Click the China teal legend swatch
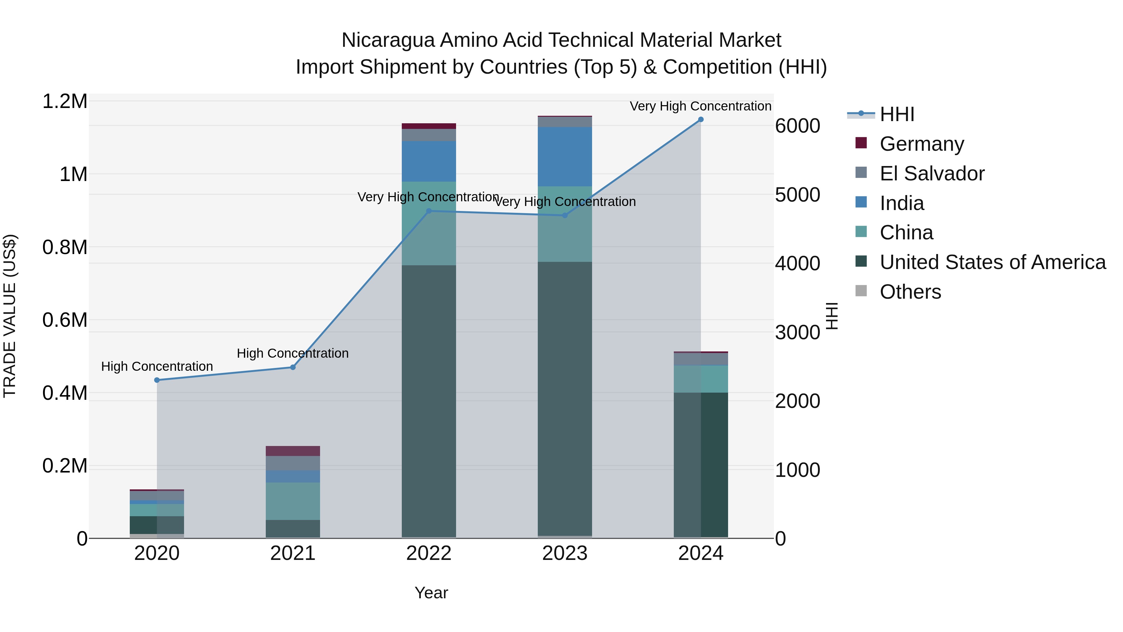The width and height of the screenshot is (1123, 632). click(x=861, y=232)
